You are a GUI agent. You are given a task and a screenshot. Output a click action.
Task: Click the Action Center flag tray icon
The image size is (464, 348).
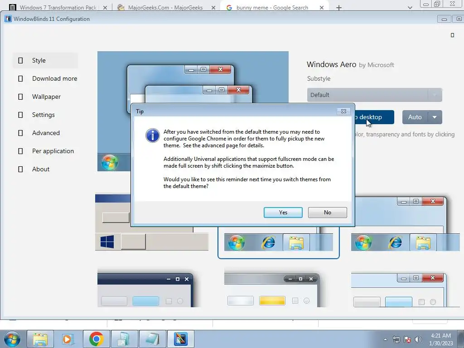click(407, 339)
